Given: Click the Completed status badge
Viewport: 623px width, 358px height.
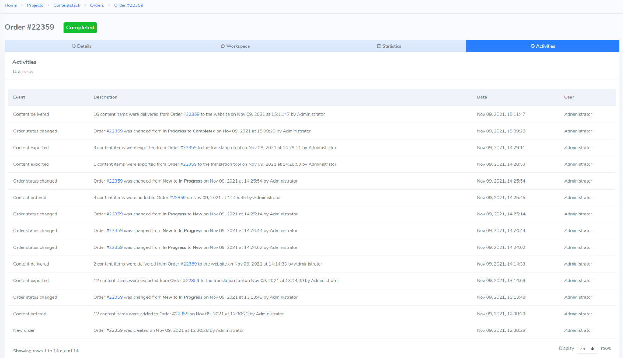Looking at the screenshot, I should (80, 28).
